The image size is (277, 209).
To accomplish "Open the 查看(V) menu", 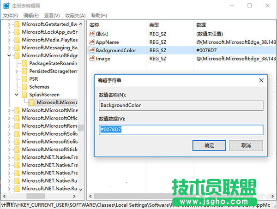I will point(52,16).
